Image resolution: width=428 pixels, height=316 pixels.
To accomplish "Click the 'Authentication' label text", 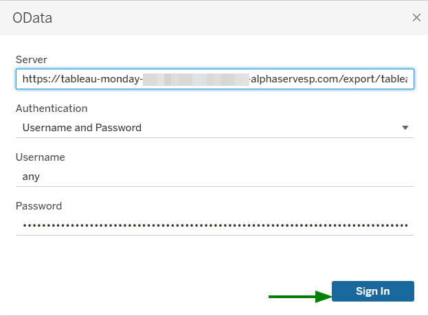I will click(x=52, y=109).
